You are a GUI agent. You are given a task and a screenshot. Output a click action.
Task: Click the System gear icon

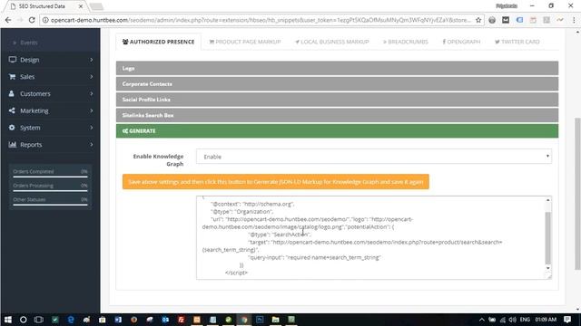pyautogui.click(x=12, y=128)
